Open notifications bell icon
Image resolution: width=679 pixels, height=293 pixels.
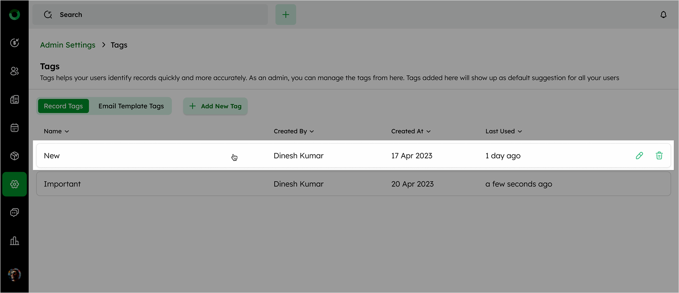[663, 15]
